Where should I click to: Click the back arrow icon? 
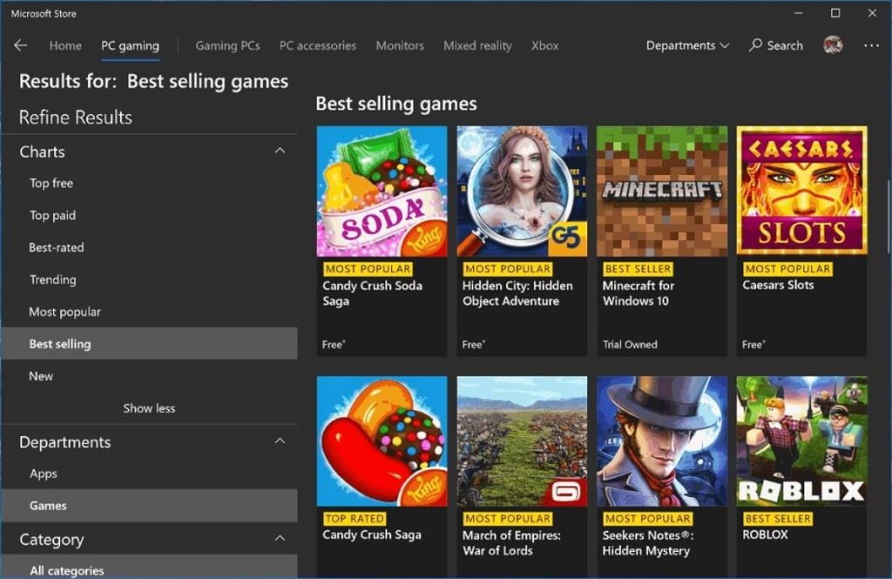[x=21, y=45]
